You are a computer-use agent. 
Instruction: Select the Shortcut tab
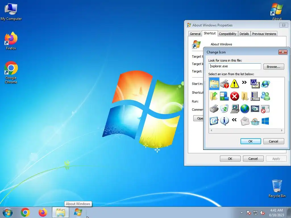point(210,33)
